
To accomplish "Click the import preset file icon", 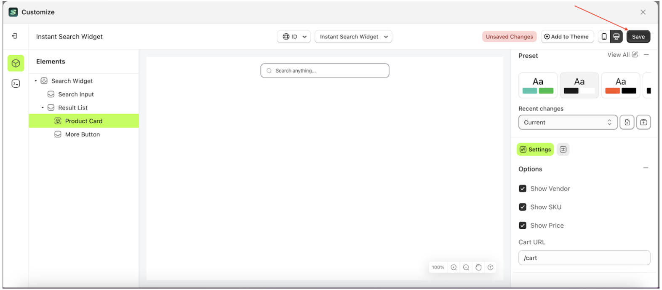I will tap(627, 122).
